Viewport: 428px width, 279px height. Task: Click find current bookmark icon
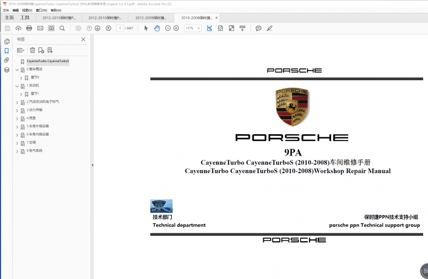50,50
